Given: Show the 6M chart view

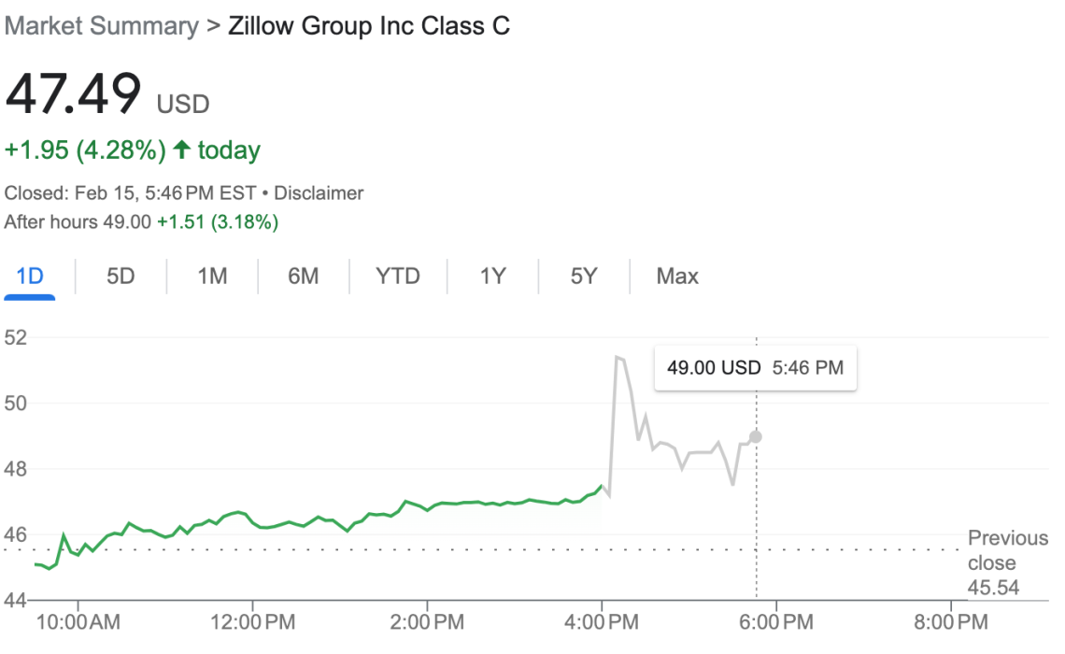Looking at the screenshot, I should (x=303, y=277).
